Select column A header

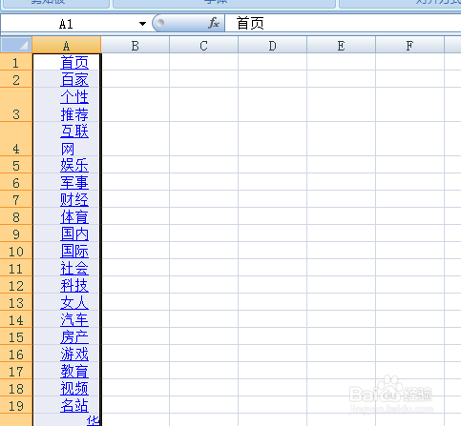pyautogui.click(x=67, y=46)
